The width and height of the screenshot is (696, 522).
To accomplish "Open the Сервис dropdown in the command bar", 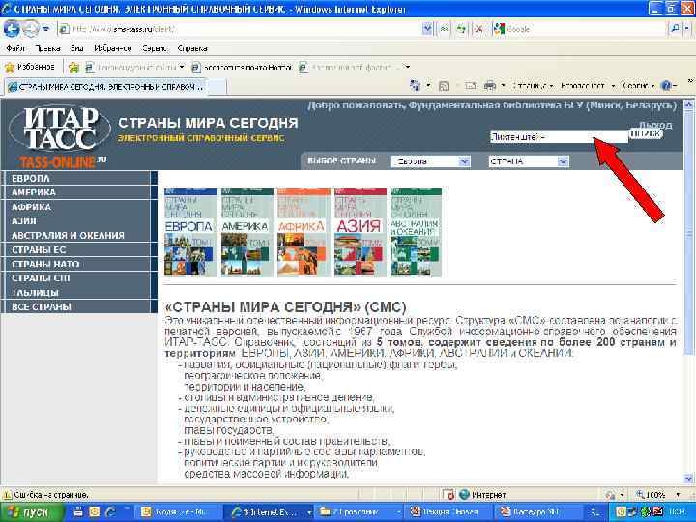I will click(x=638, y=86).
